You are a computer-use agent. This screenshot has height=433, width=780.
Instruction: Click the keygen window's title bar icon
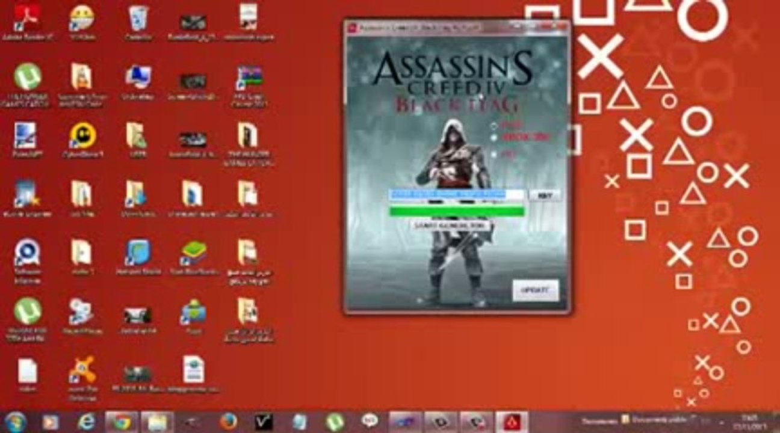[352, 27]
